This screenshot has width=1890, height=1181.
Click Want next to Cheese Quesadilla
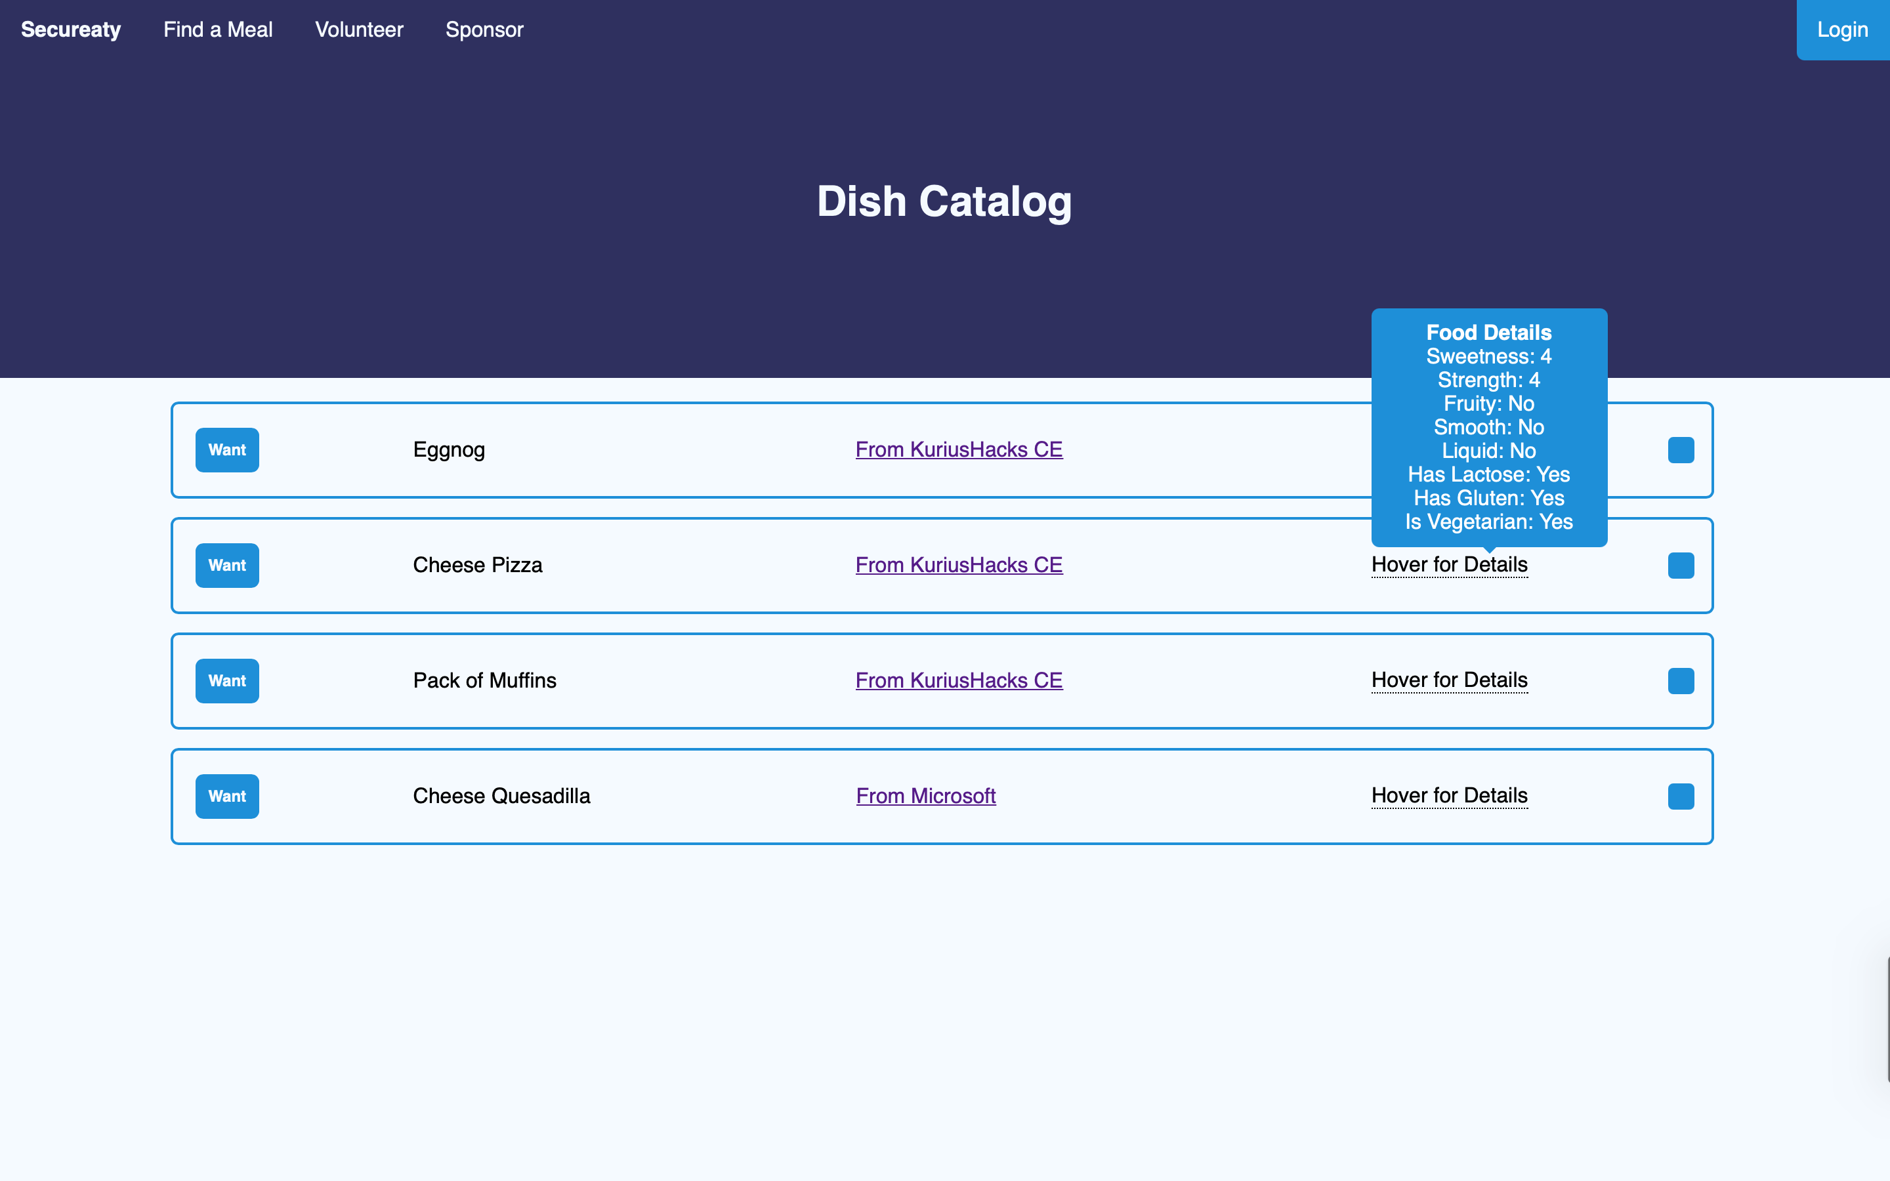226,796
